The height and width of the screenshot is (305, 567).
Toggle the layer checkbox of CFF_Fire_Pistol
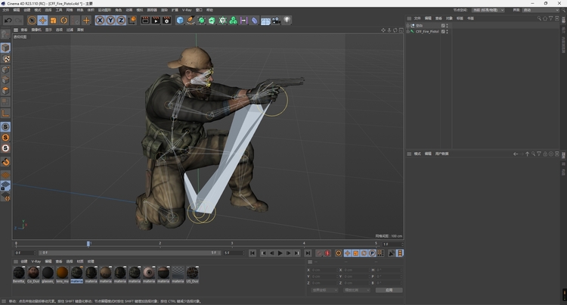pos(443,32)
